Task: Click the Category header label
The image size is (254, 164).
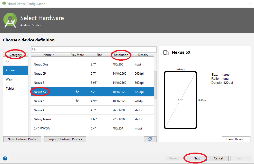Action: [x=16, y=55]
